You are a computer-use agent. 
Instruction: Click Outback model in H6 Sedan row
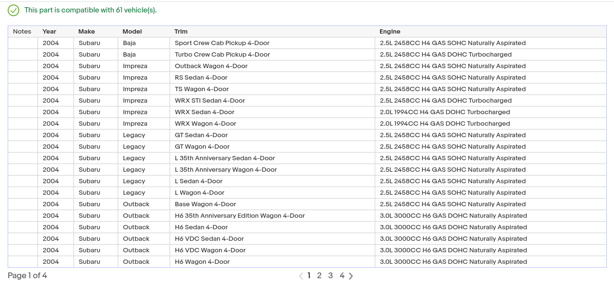pyautogui.click(x=144, y=227)
